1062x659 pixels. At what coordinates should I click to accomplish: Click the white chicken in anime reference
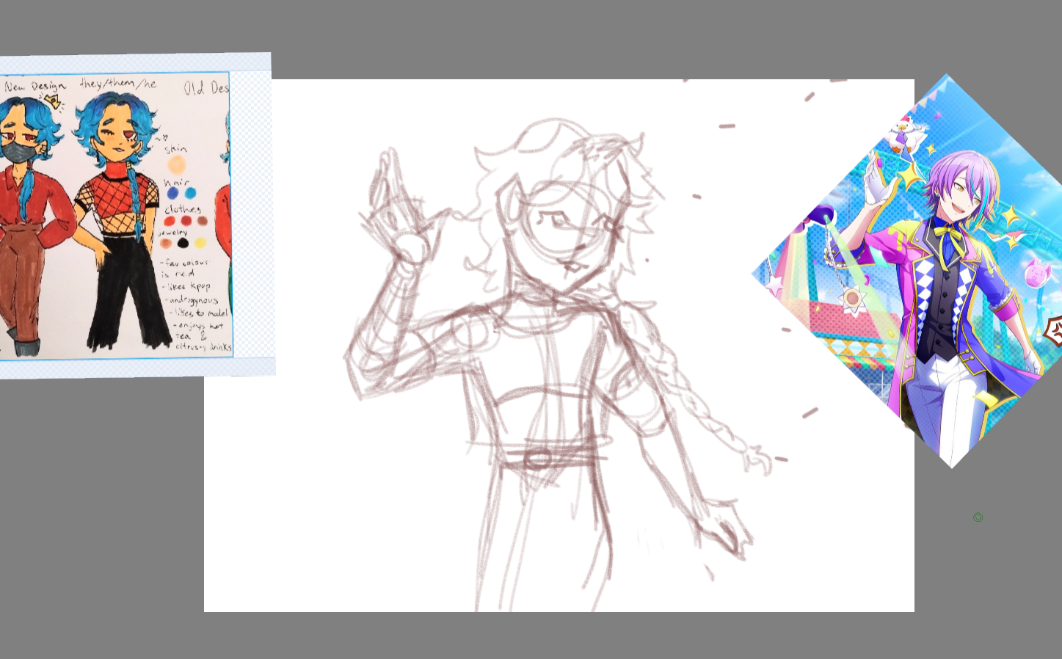[903, 135]
